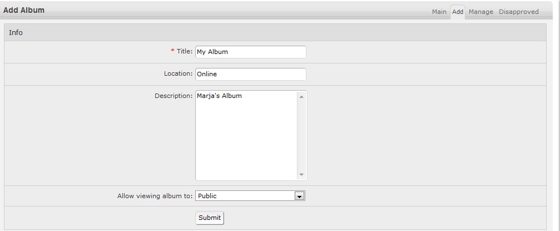Click the Title field label

click(184, 52)
